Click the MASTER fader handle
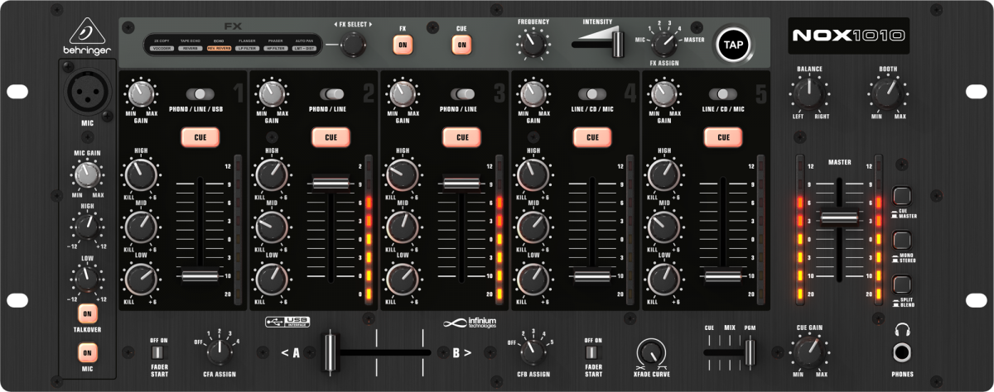Viewport: 994px width, 392px height. coord(839,217)
